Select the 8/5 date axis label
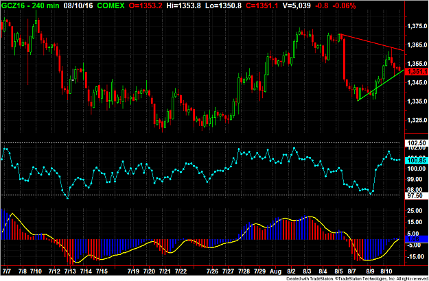 click(x=338, y=272)
